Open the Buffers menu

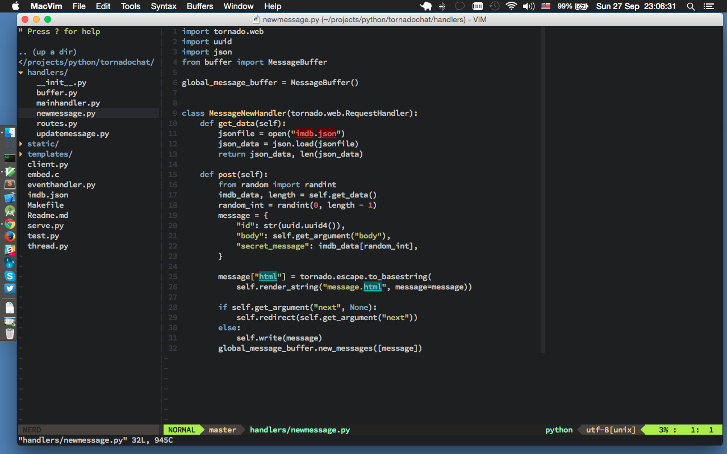coord(199,6)
